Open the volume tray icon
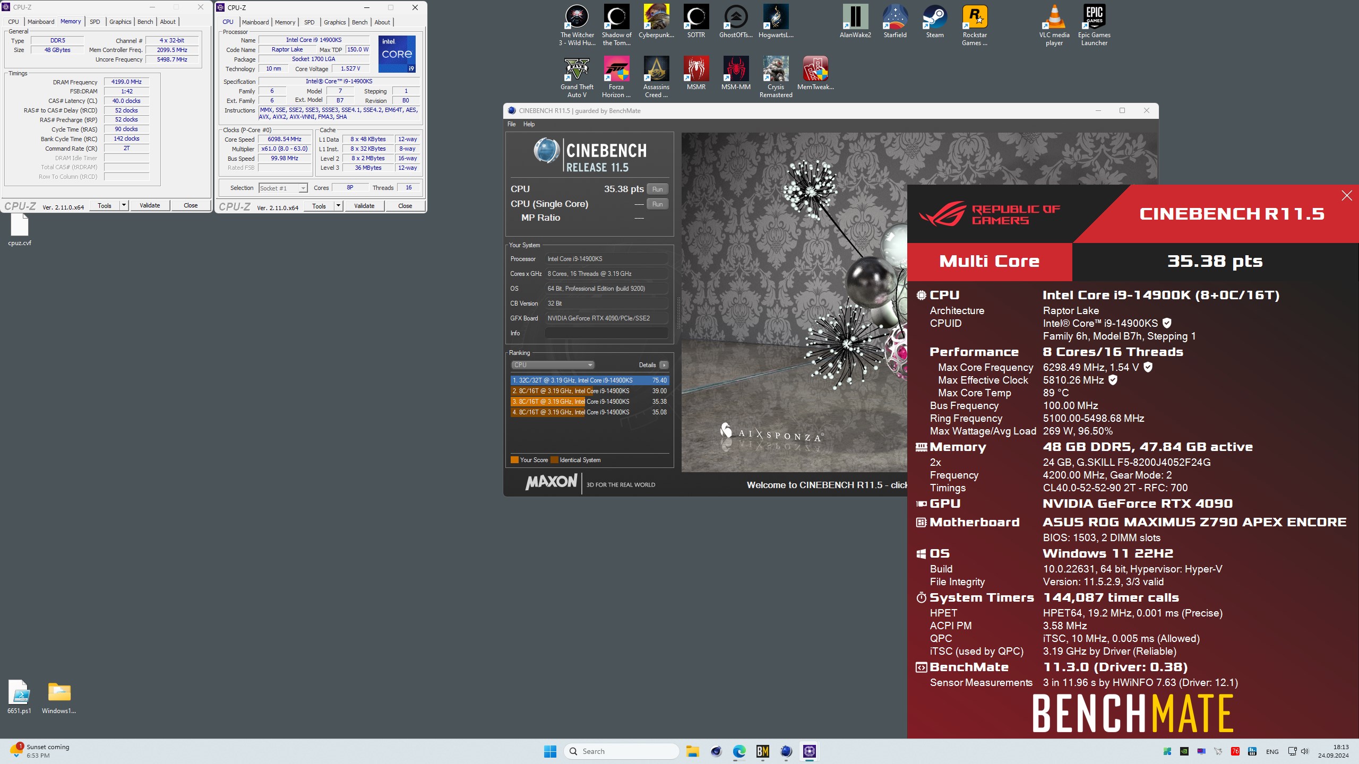 1305,751
